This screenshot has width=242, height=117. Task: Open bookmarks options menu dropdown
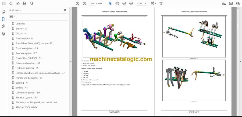tap(12, 17)
